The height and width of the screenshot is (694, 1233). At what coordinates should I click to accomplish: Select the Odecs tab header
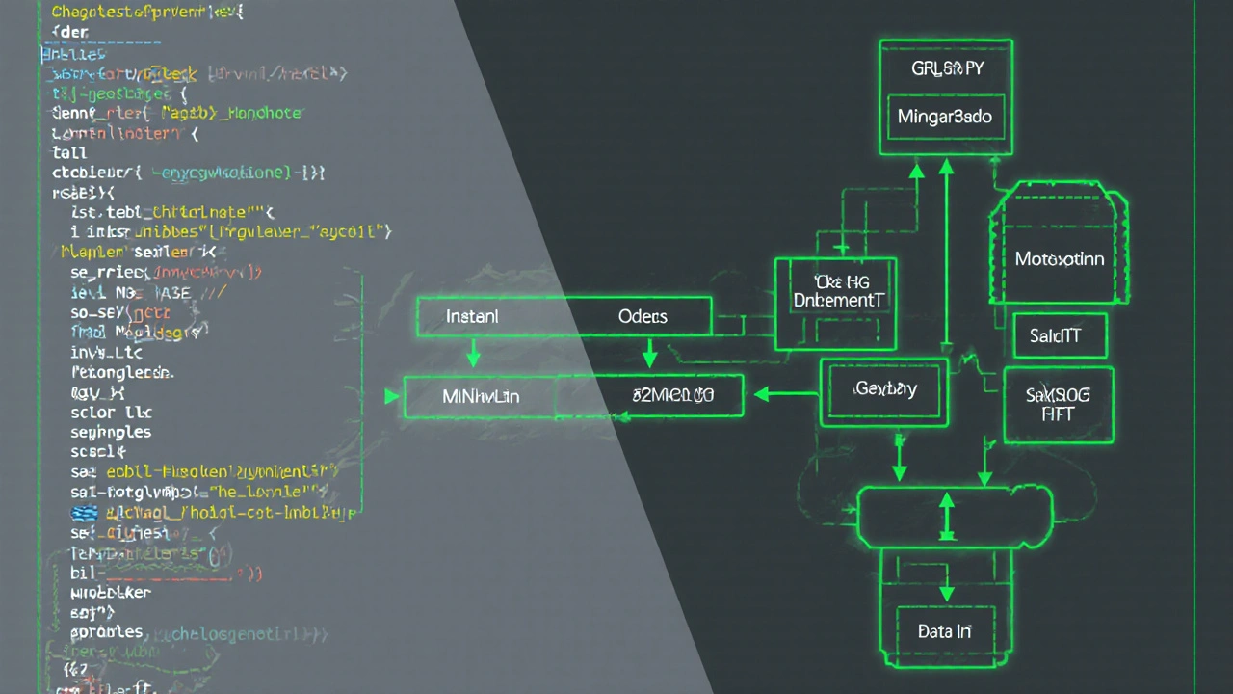click(x=643, y=316)
